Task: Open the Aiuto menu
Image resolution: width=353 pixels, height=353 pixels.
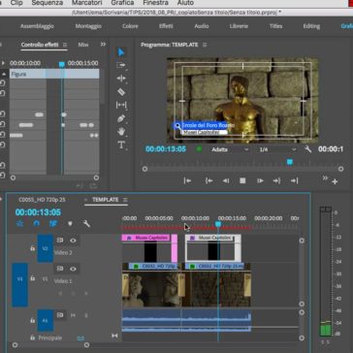Action: 185,3
